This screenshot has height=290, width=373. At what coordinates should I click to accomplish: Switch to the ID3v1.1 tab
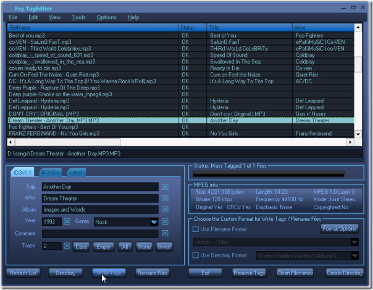coord(22,172)
